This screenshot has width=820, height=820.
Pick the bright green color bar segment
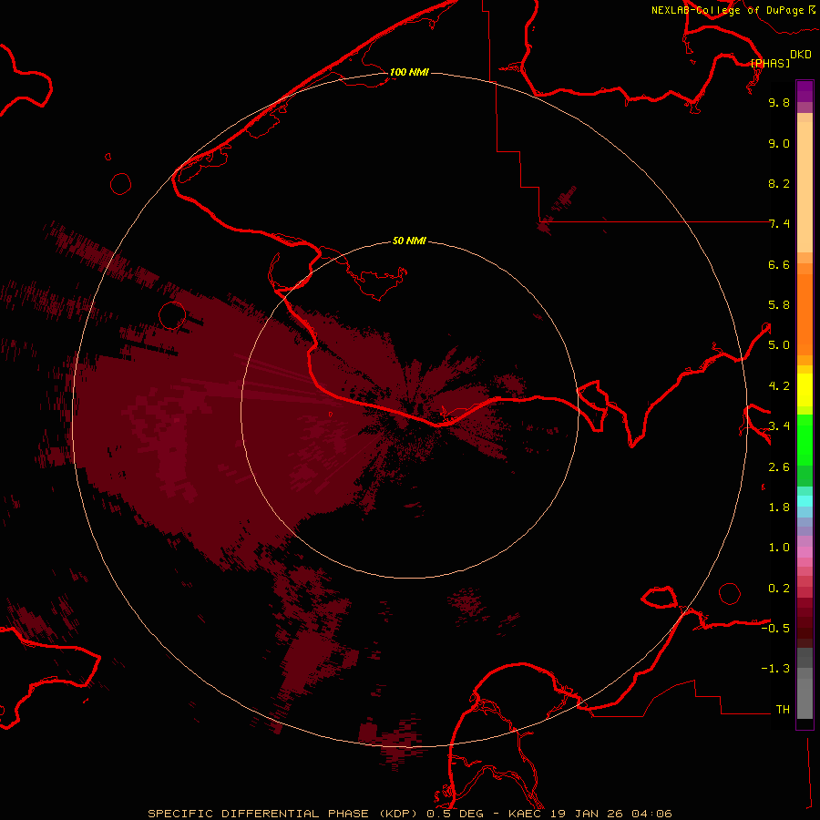tap(805, 440)
